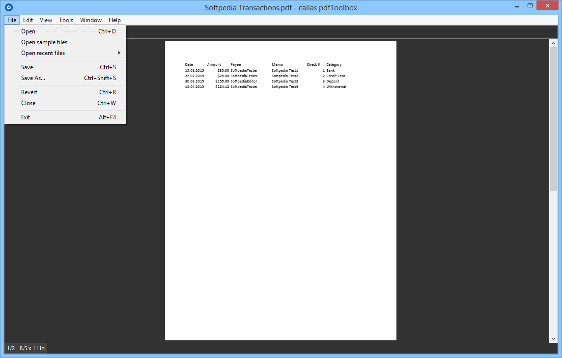The width and height of the screenshot is (562, 358).
Task: Click the memo Softpedia Test1
Action: tap(284, 71)
